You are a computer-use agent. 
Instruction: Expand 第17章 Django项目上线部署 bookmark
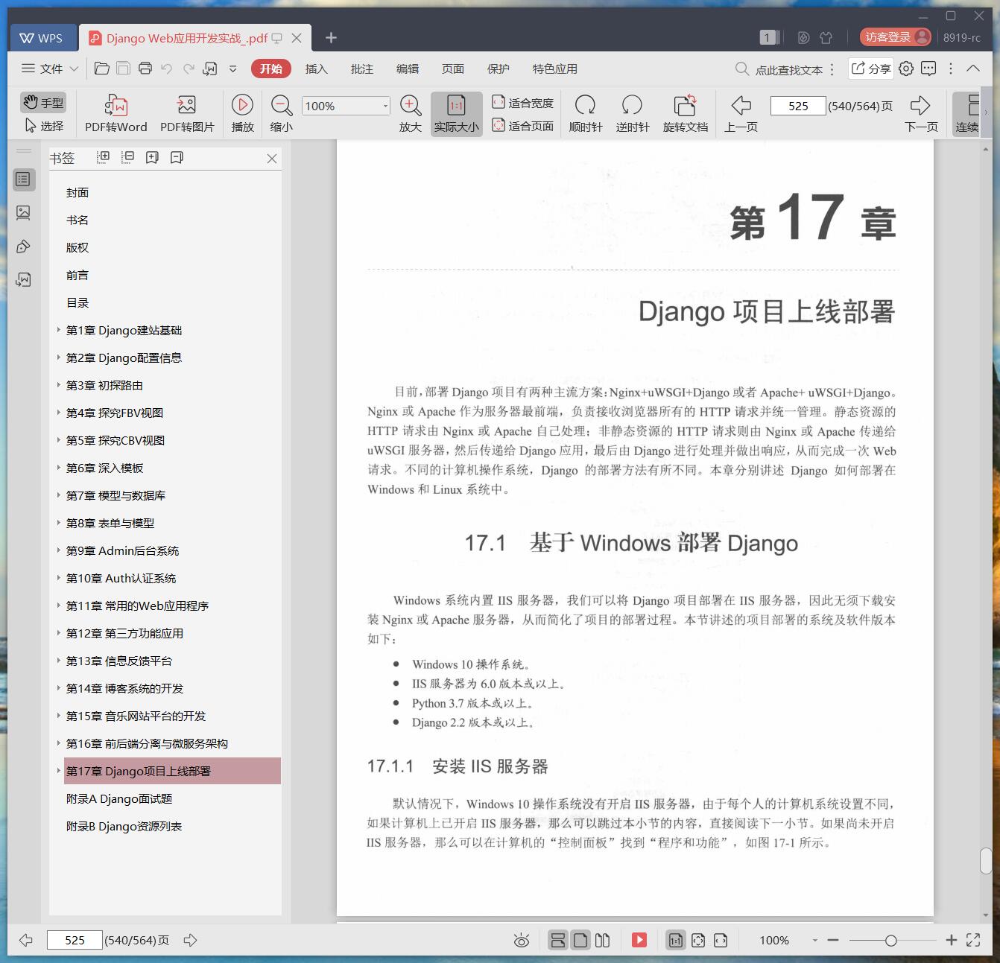point(59,770)
